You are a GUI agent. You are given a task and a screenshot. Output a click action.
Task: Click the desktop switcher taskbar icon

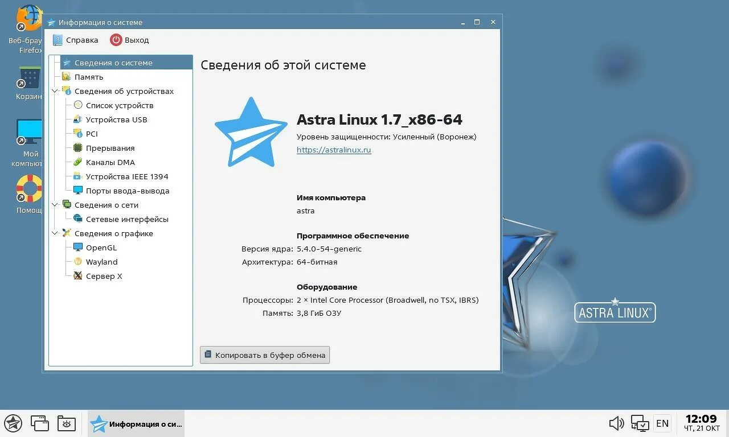coord(40,423)
